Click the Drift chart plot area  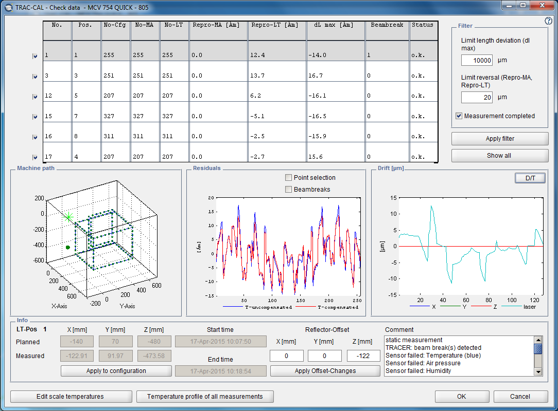(471, 246)
